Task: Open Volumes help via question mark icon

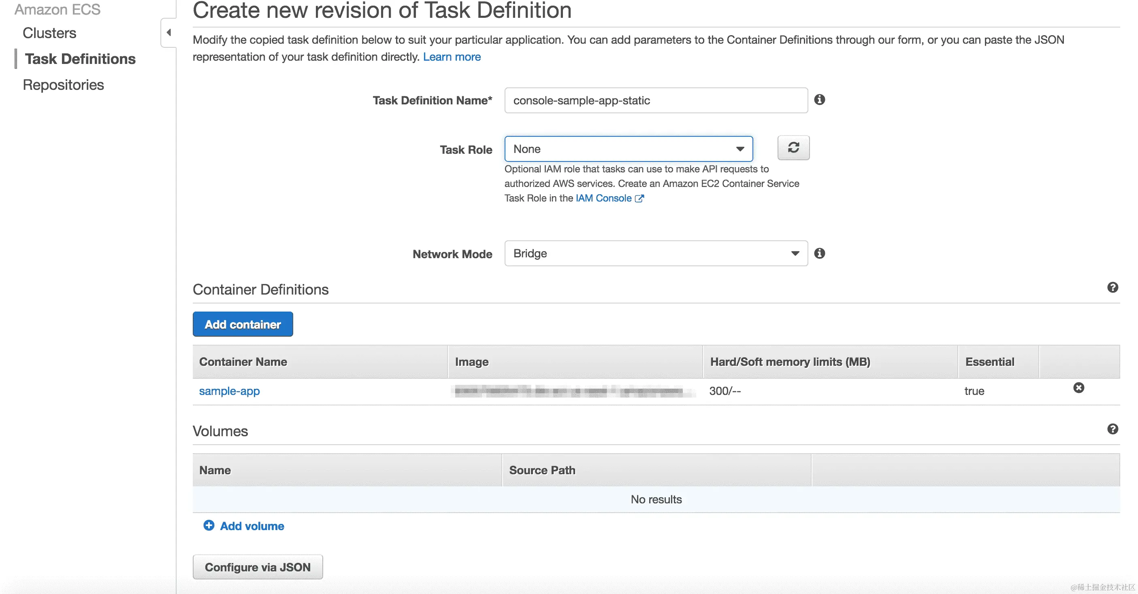Action: tap(1113, 429)
